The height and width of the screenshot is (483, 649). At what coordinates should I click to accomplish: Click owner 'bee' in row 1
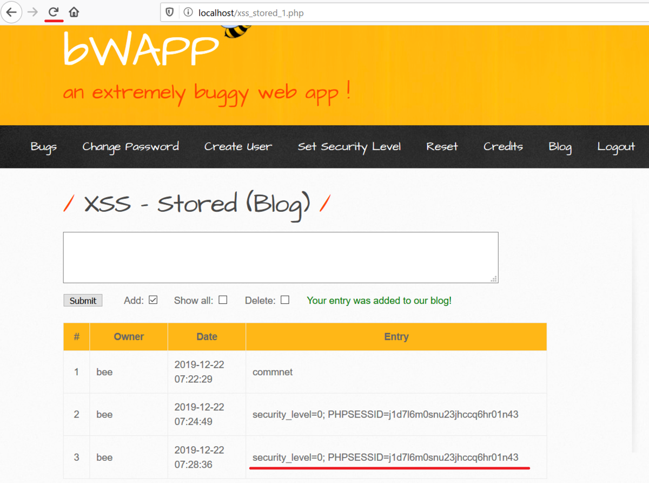104,372
